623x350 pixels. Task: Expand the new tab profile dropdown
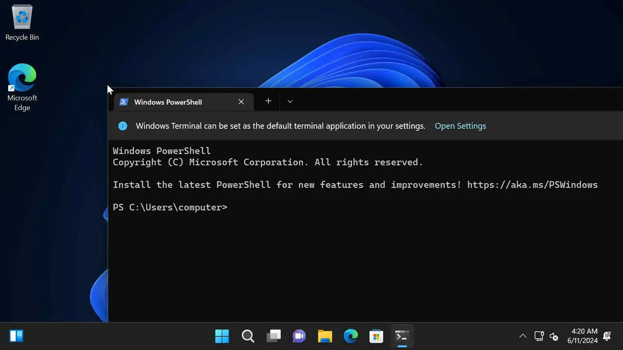[x=290, y=101]
